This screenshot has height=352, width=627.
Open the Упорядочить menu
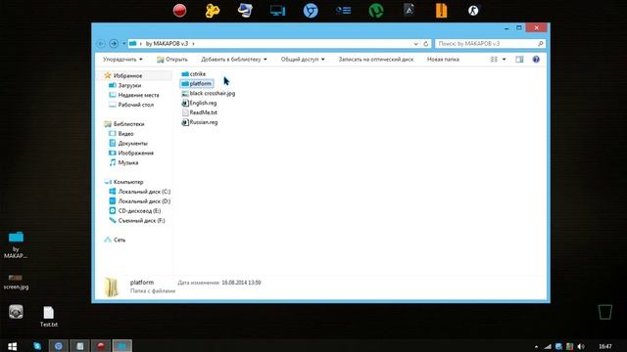tap(122, 60)
